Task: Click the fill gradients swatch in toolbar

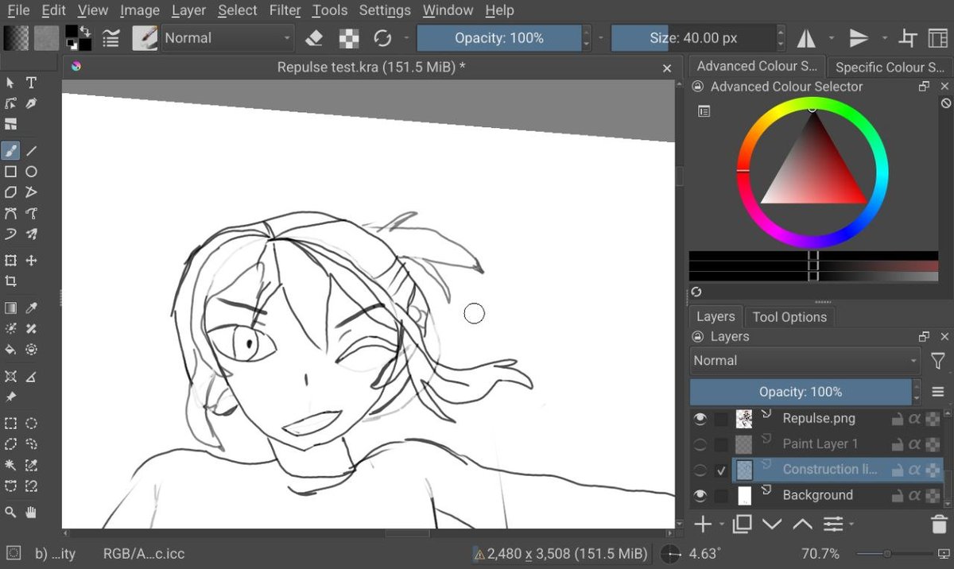Action: pyautogui.click(x=16, y=37)
